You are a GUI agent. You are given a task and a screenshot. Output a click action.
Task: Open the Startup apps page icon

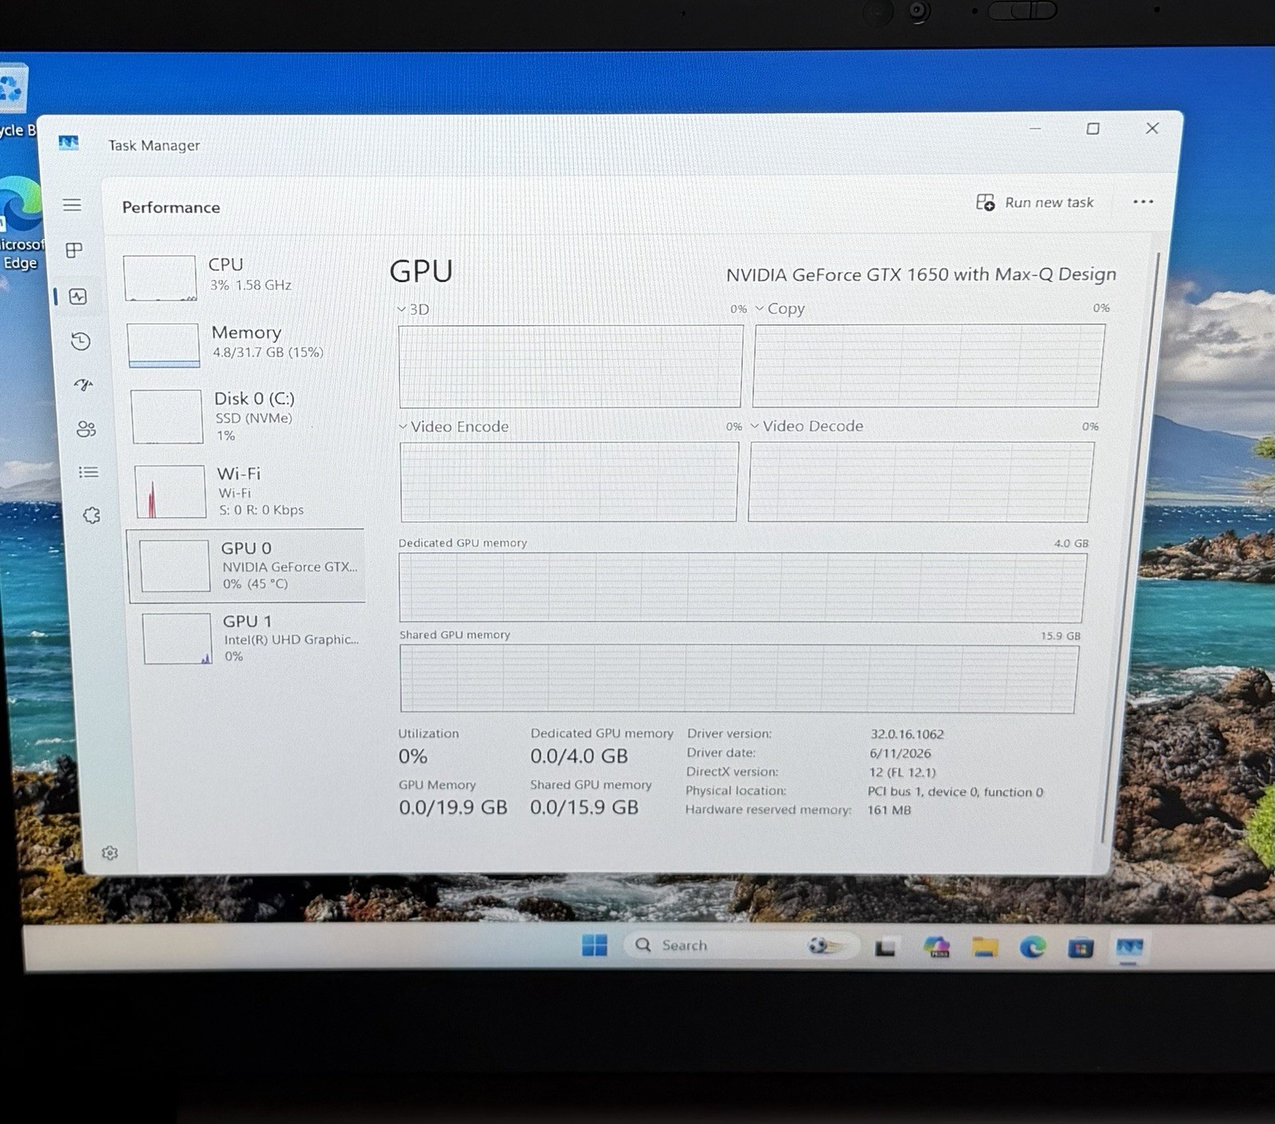tap(84, 385)
